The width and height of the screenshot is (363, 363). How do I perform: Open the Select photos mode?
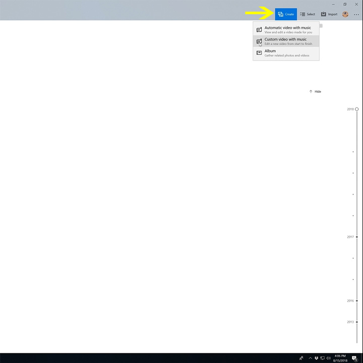tap(308, 14)
